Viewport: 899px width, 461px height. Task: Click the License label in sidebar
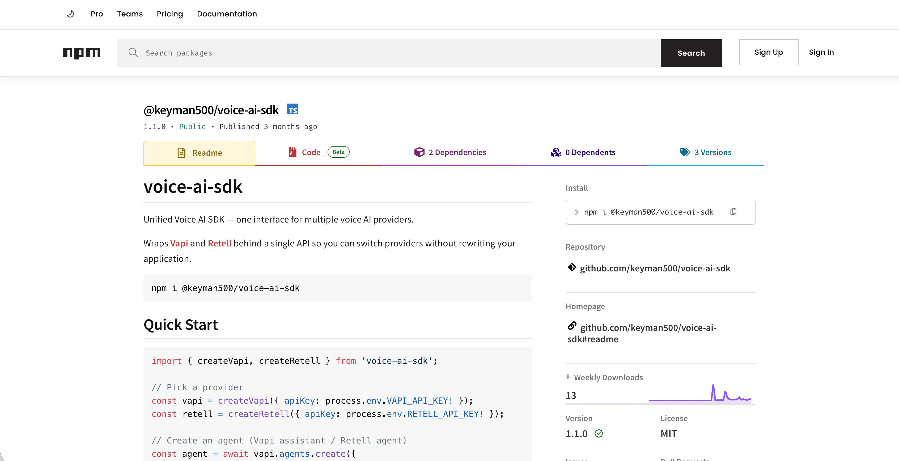(x=674, y=418)
